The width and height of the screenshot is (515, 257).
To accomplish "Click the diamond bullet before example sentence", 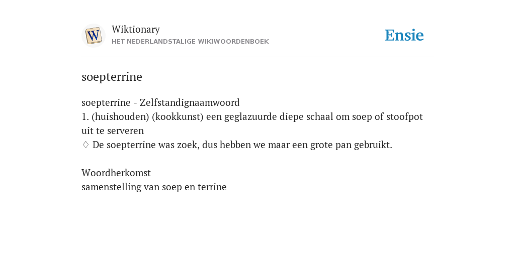I will (85, 145).
